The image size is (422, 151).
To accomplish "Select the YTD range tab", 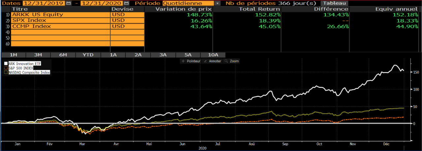I will click(88, 55).
